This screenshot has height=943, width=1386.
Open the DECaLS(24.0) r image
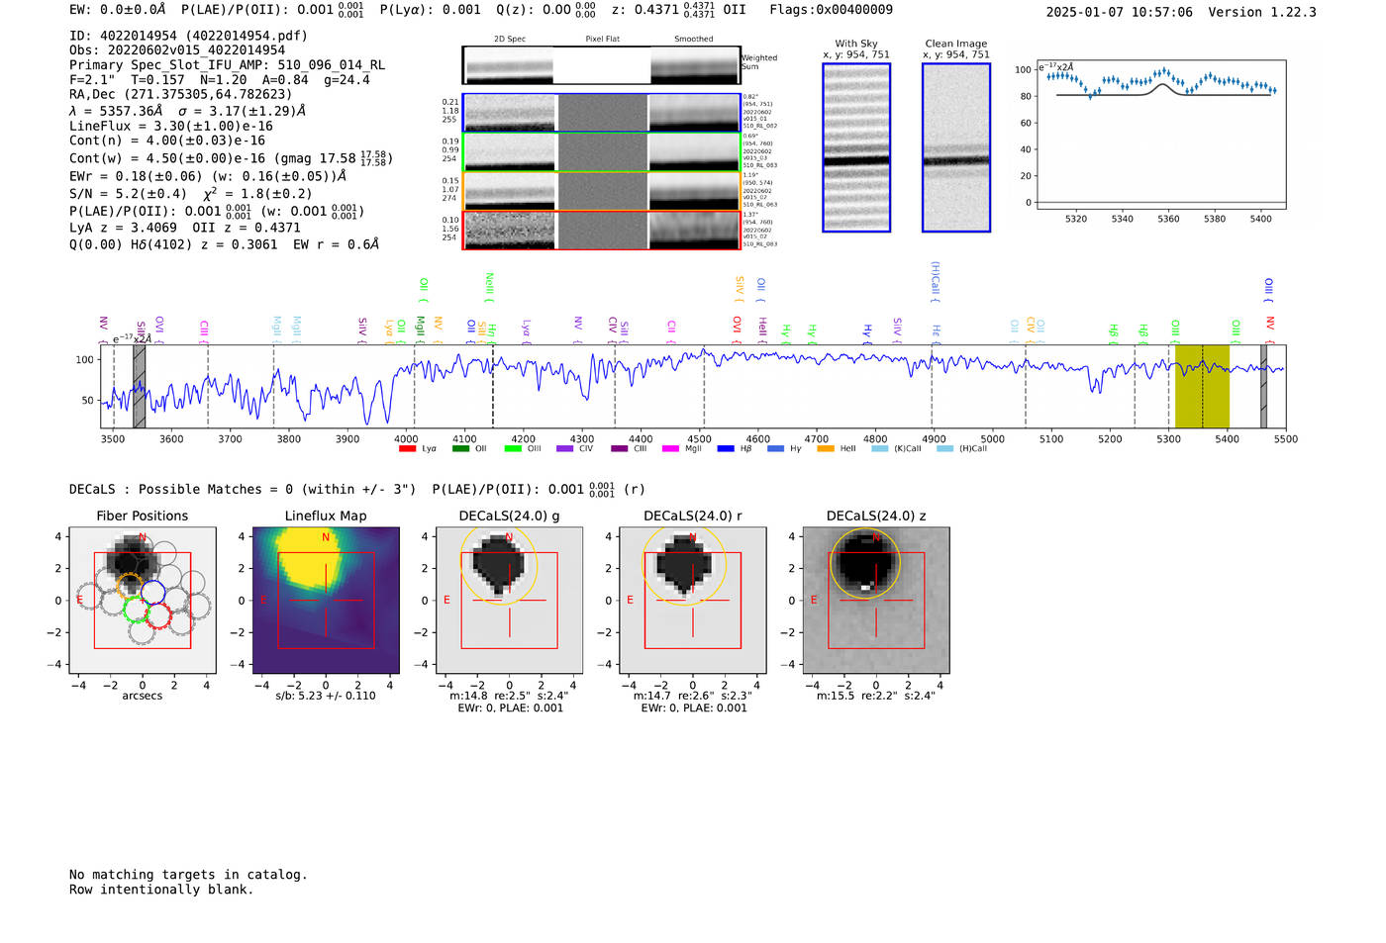pos(693,601)
